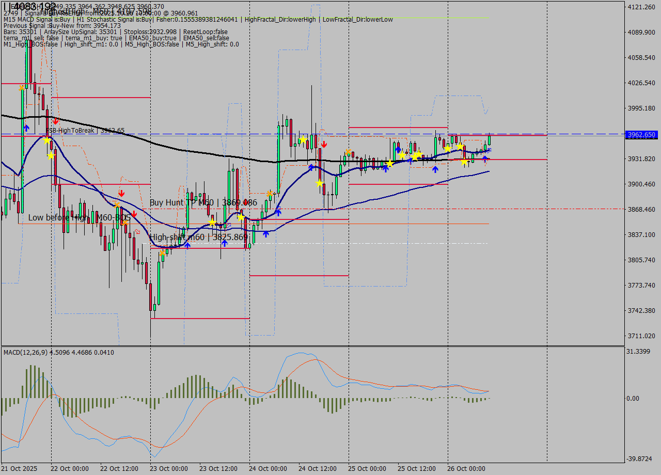Select the blue up arrow near 25 Oct 00:00

[385, 168]
